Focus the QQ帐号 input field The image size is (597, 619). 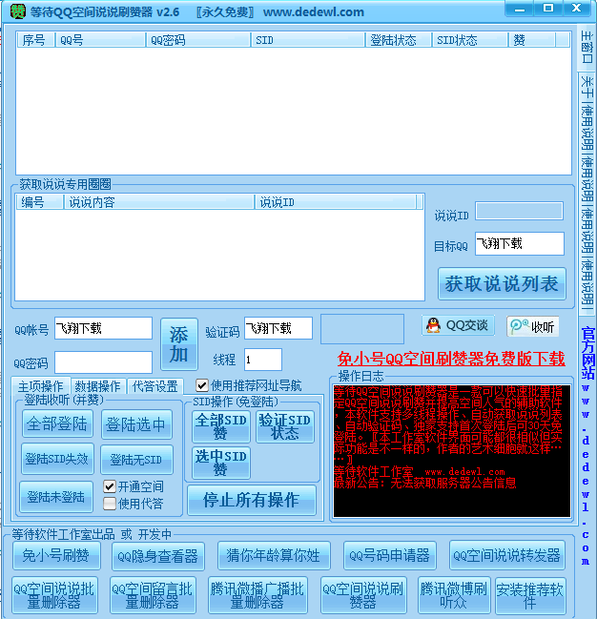103,328
